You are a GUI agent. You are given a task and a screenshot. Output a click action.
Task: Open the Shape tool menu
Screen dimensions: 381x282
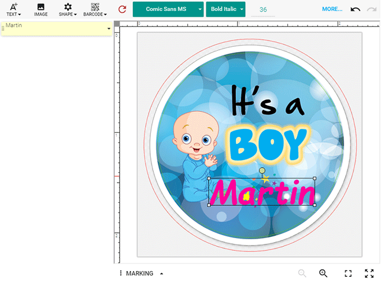[68, 9]
